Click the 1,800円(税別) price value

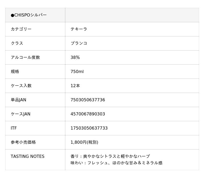click(x=84, y=142)
